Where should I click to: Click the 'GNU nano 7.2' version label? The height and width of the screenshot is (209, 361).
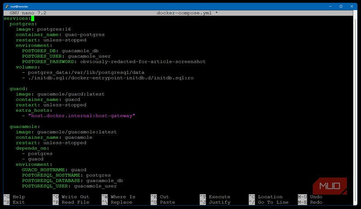(x=28, y=13)
